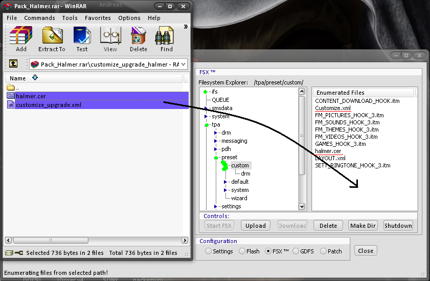Screen dimensions: 430x281
Task: Click the halmer.cer certificate file icon
Action: pos(11,96)
